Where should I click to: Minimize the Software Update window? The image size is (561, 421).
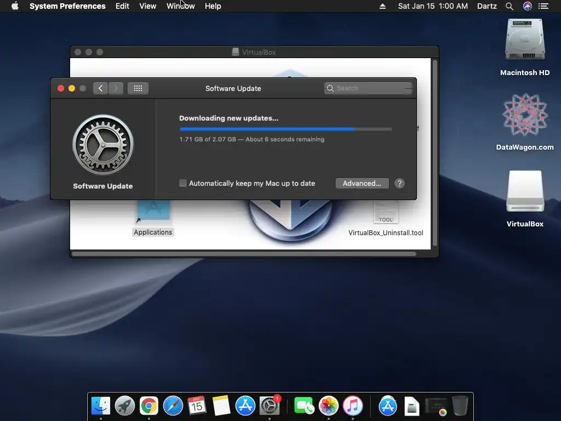pyautogui.click(x=72, y=88)
